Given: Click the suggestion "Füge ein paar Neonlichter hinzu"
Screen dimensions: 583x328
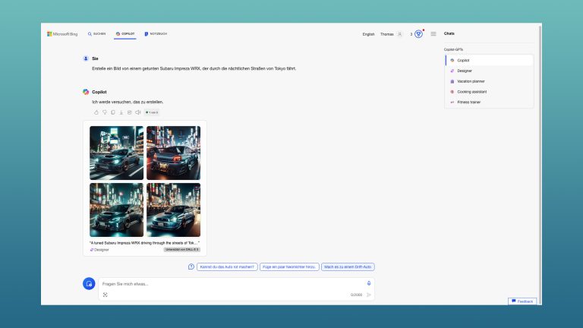Looking at the screenshot, I should coord(288,266).
